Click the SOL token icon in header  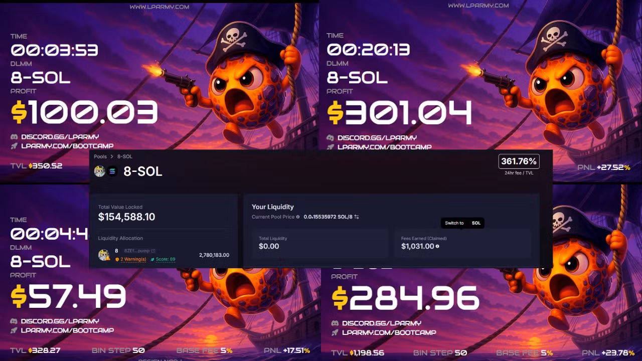pos(112,171)
